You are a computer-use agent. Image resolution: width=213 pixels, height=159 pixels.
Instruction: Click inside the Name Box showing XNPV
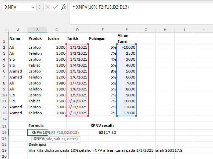(17, 7)
